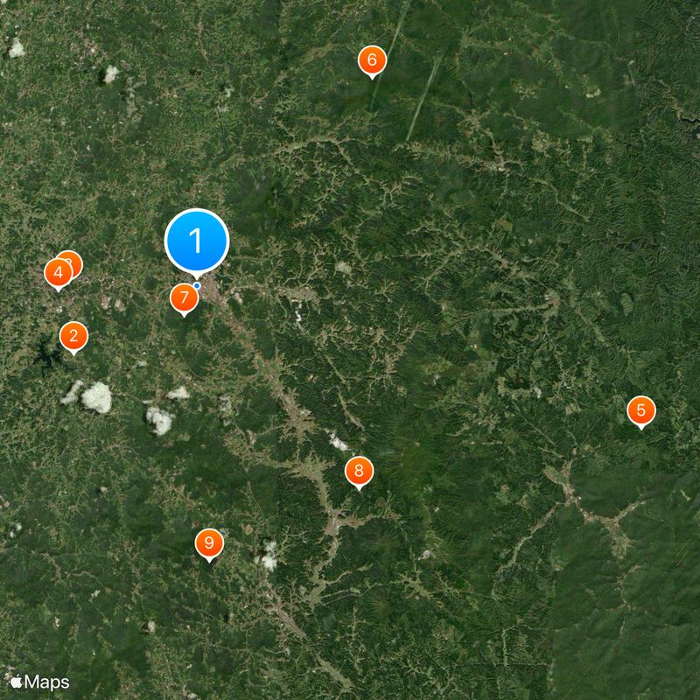Viewport: 700px width, 700px height.
Task: Click orange pin number 7
Action: 185,297
